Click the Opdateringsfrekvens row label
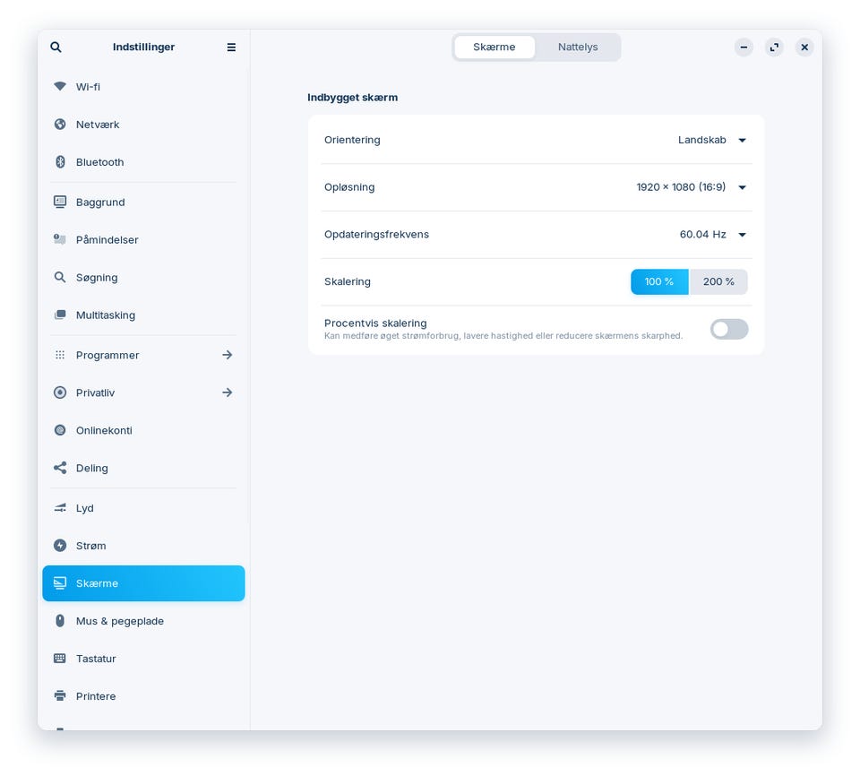The image size is (860, 776). click(x=376, y=235)
